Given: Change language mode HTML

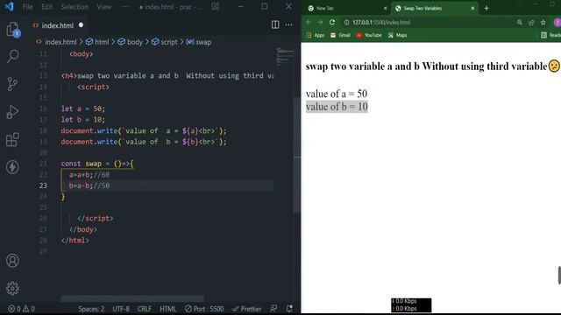Looking at the screenshot, I should (x=167, y=309).
